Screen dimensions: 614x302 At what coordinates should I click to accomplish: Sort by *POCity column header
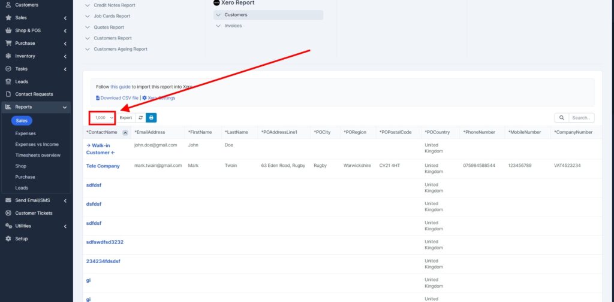pos(322,132)
